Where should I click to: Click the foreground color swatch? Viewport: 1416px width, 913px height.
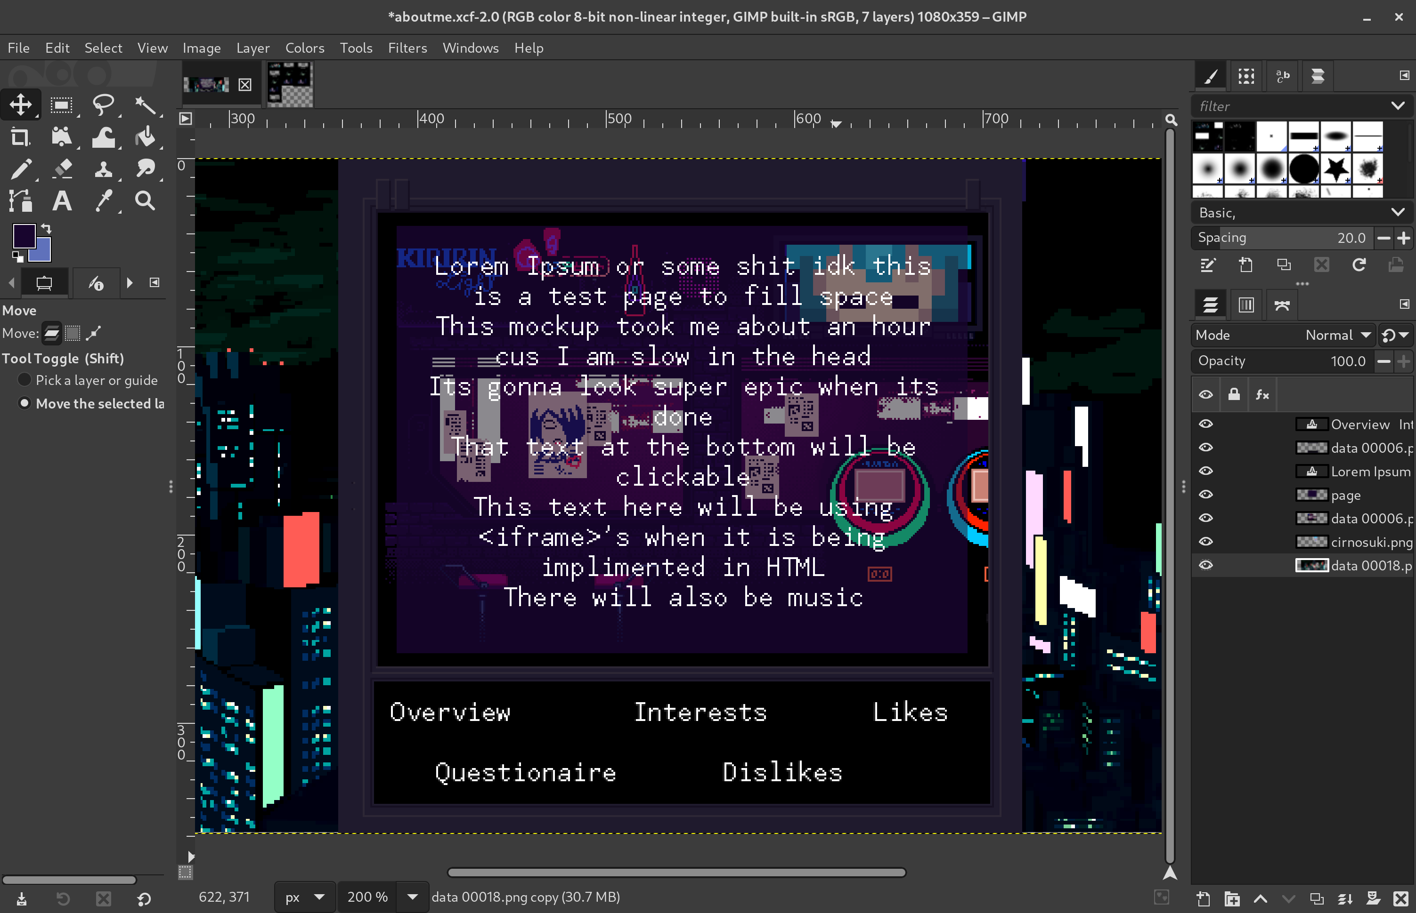tap(25, 235)
